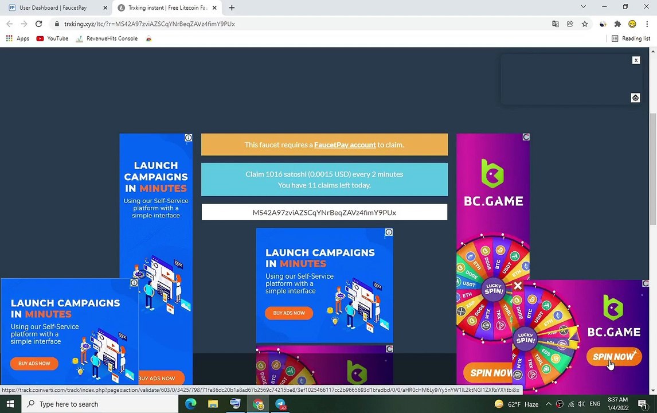Open the Extensions puzzle icon
Screen dimensions: 657x413
[x=617, y=24]
